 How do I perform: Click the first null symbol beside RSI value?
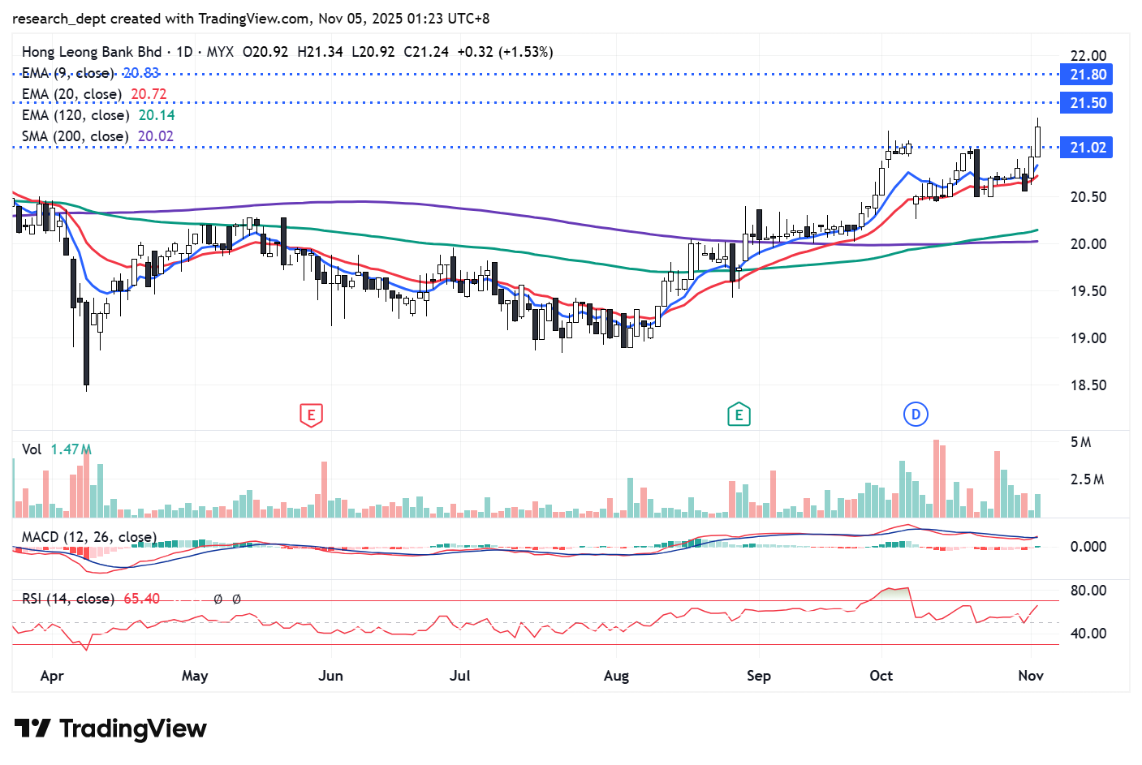218,600
